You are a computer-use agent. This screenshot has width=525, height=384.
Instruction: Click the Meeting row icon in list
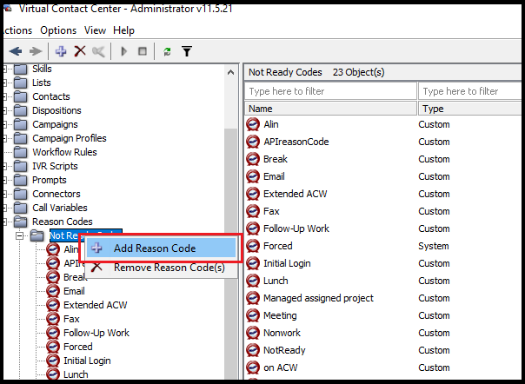(x=253, y=315)
